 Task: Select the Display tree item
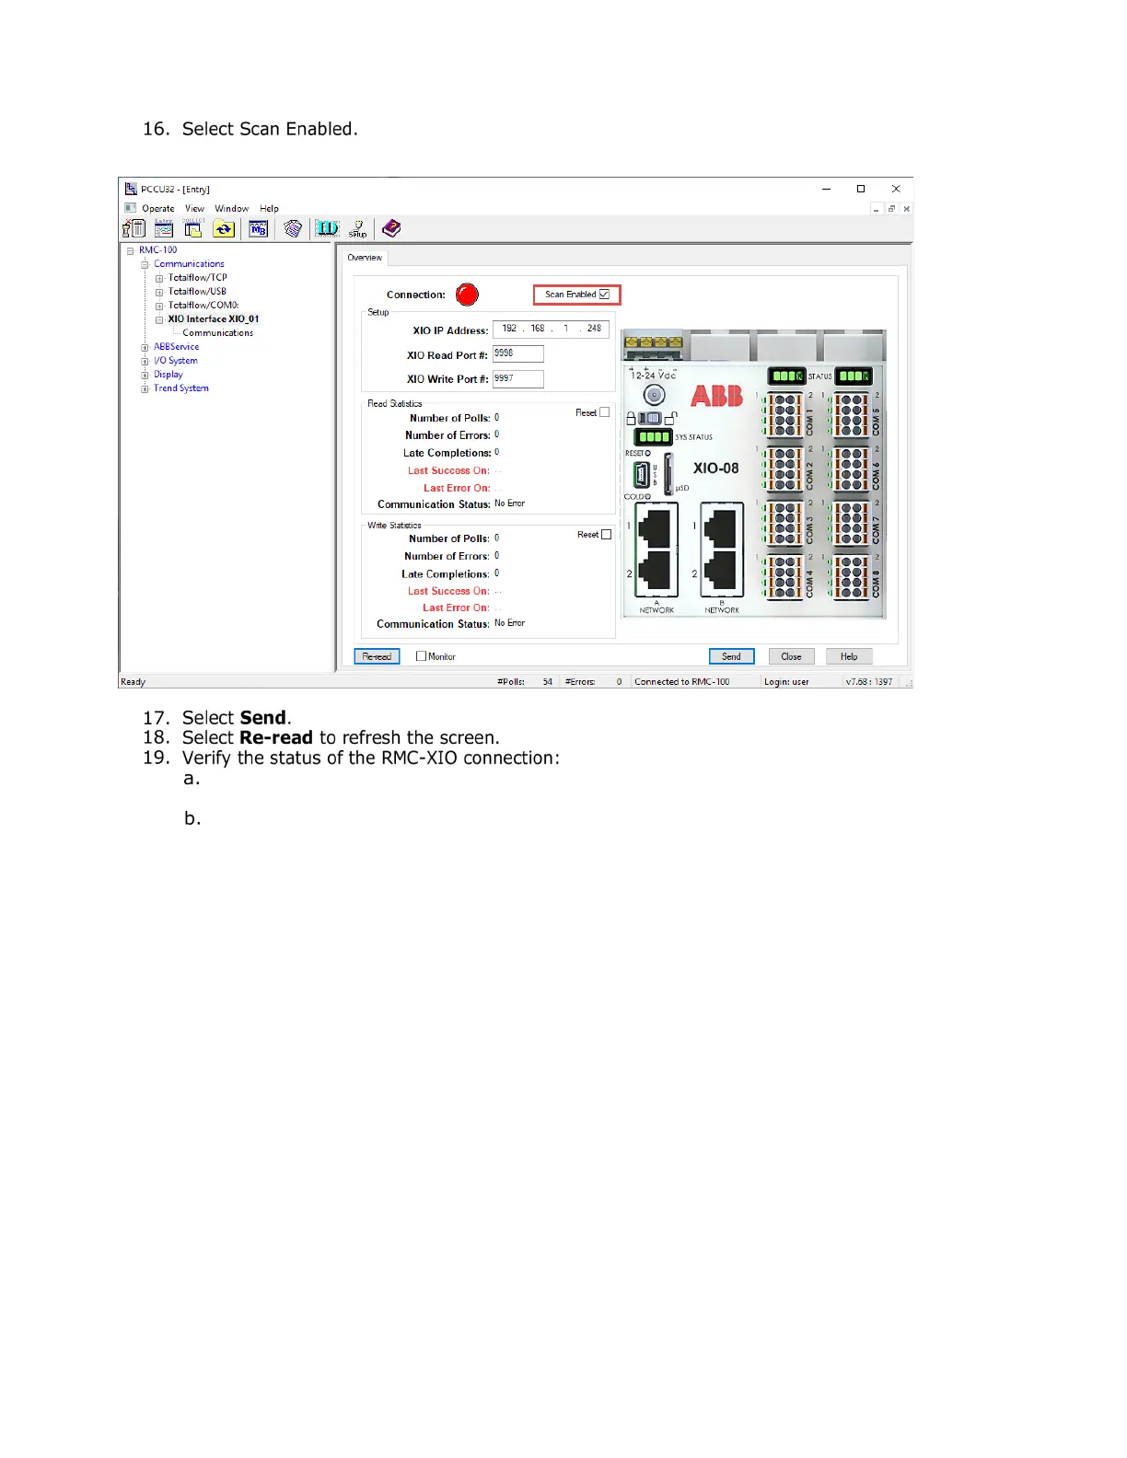click(x=168, y=375)
